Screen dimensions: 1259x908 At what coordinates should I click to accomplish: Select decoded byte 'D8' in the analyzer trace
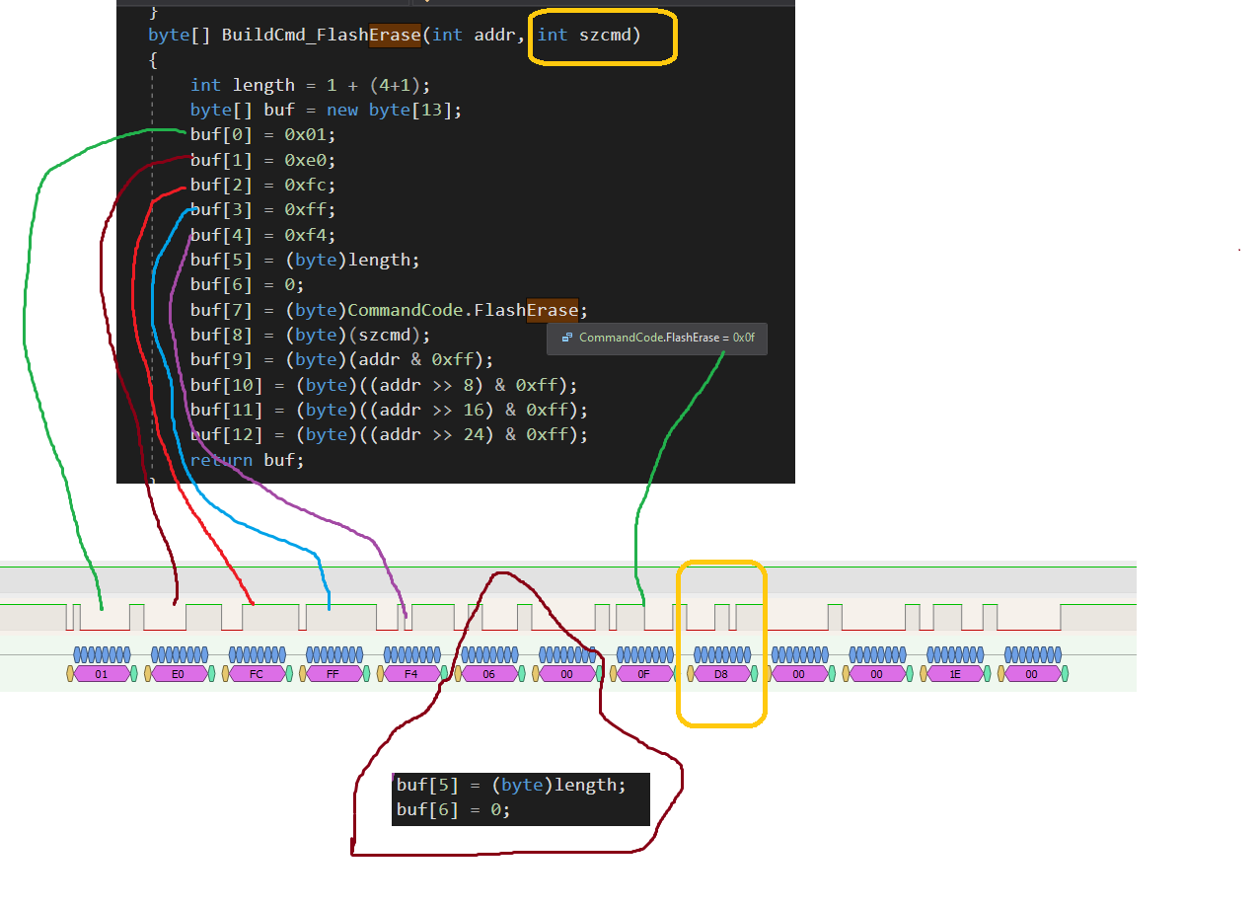pyautogui.click(x=721, y=674)
